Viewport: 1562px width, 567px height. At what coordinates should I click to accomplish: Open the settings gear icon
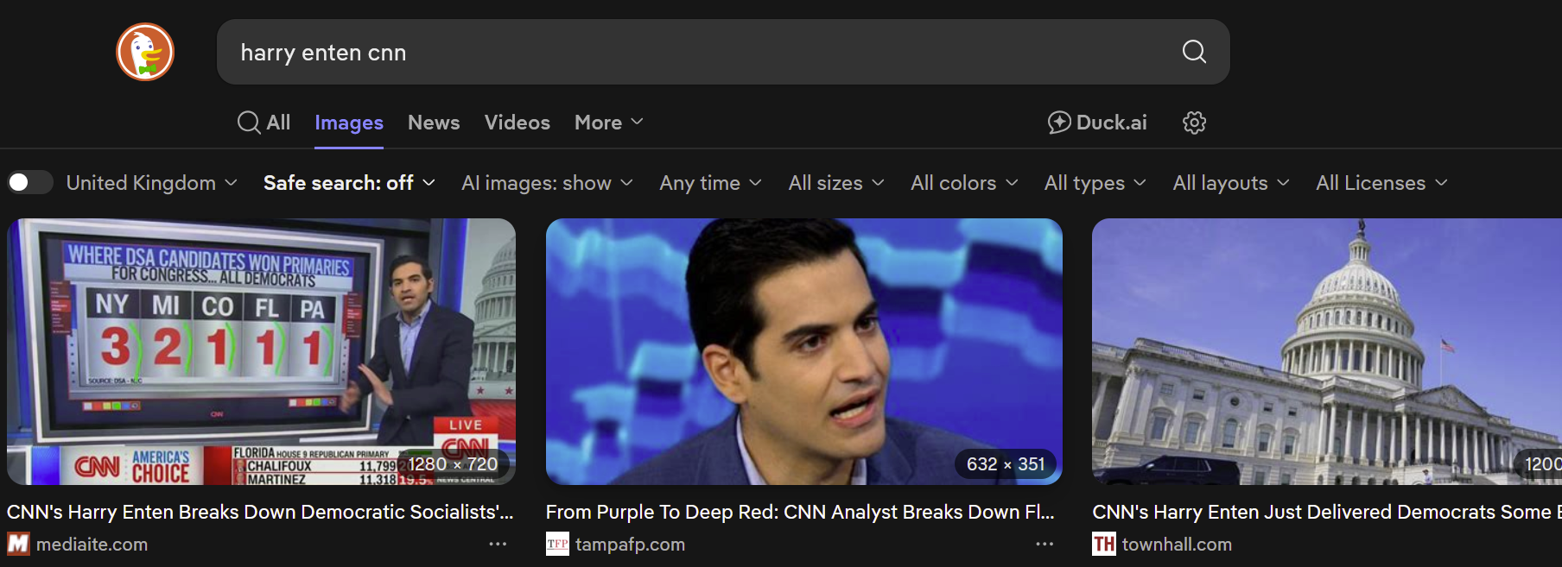[1194, 123]
